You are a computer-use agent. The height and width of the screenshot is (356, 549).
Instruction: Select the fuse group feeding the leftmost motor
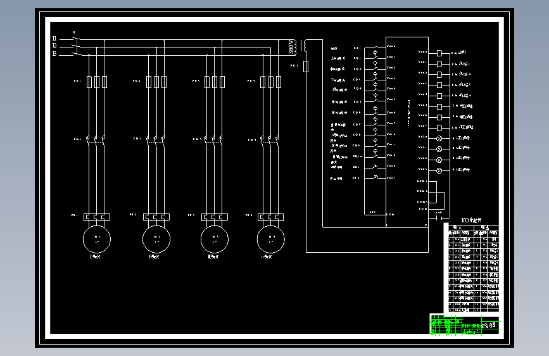point(97,82)
